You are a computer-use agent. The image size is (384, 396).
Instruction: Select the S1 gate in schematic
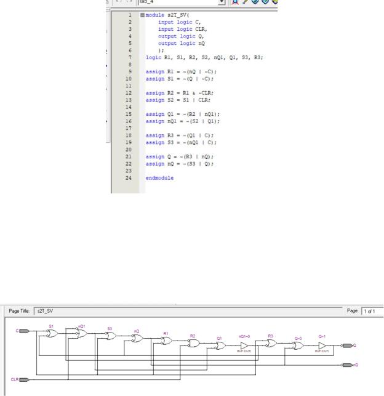(x=52, y=334)
